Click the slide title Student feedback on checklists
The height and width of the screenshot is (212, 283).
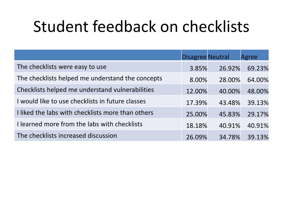coord(141,27)
